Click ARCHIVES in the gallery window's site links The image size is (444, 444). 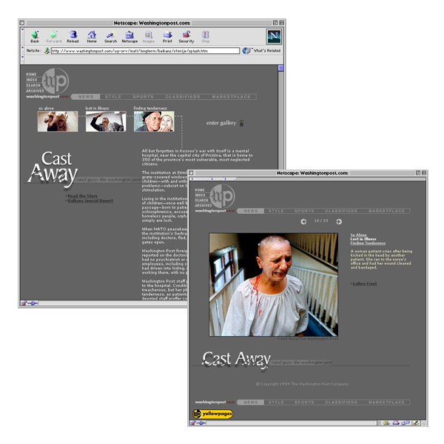pyautogui.click(x=203, y=206)
